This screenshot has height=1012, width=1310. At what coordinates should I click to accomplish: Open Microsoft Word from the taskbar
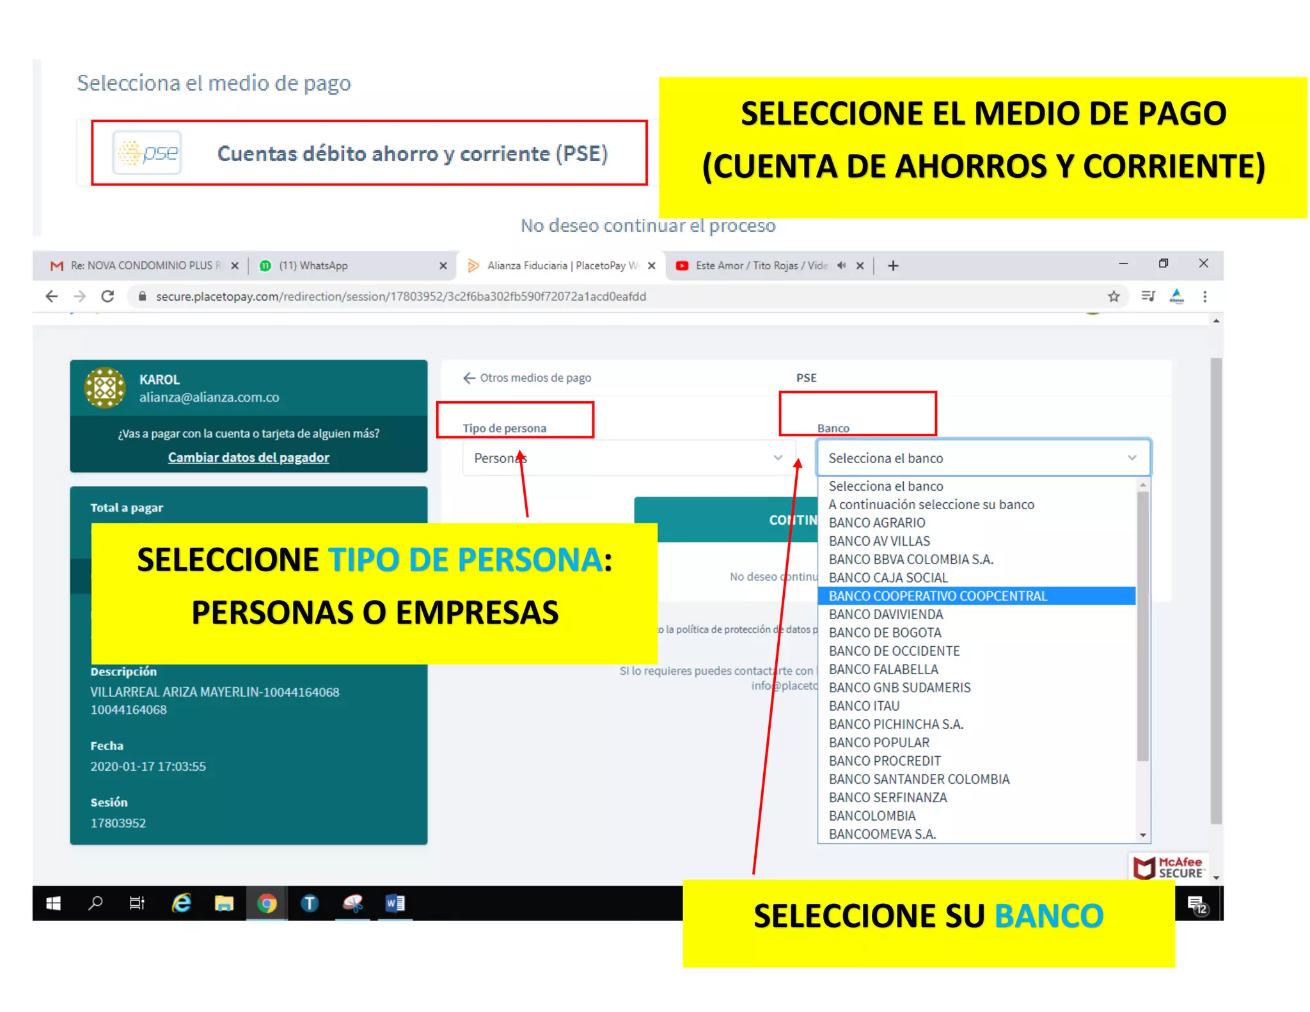tap(395, 903)
